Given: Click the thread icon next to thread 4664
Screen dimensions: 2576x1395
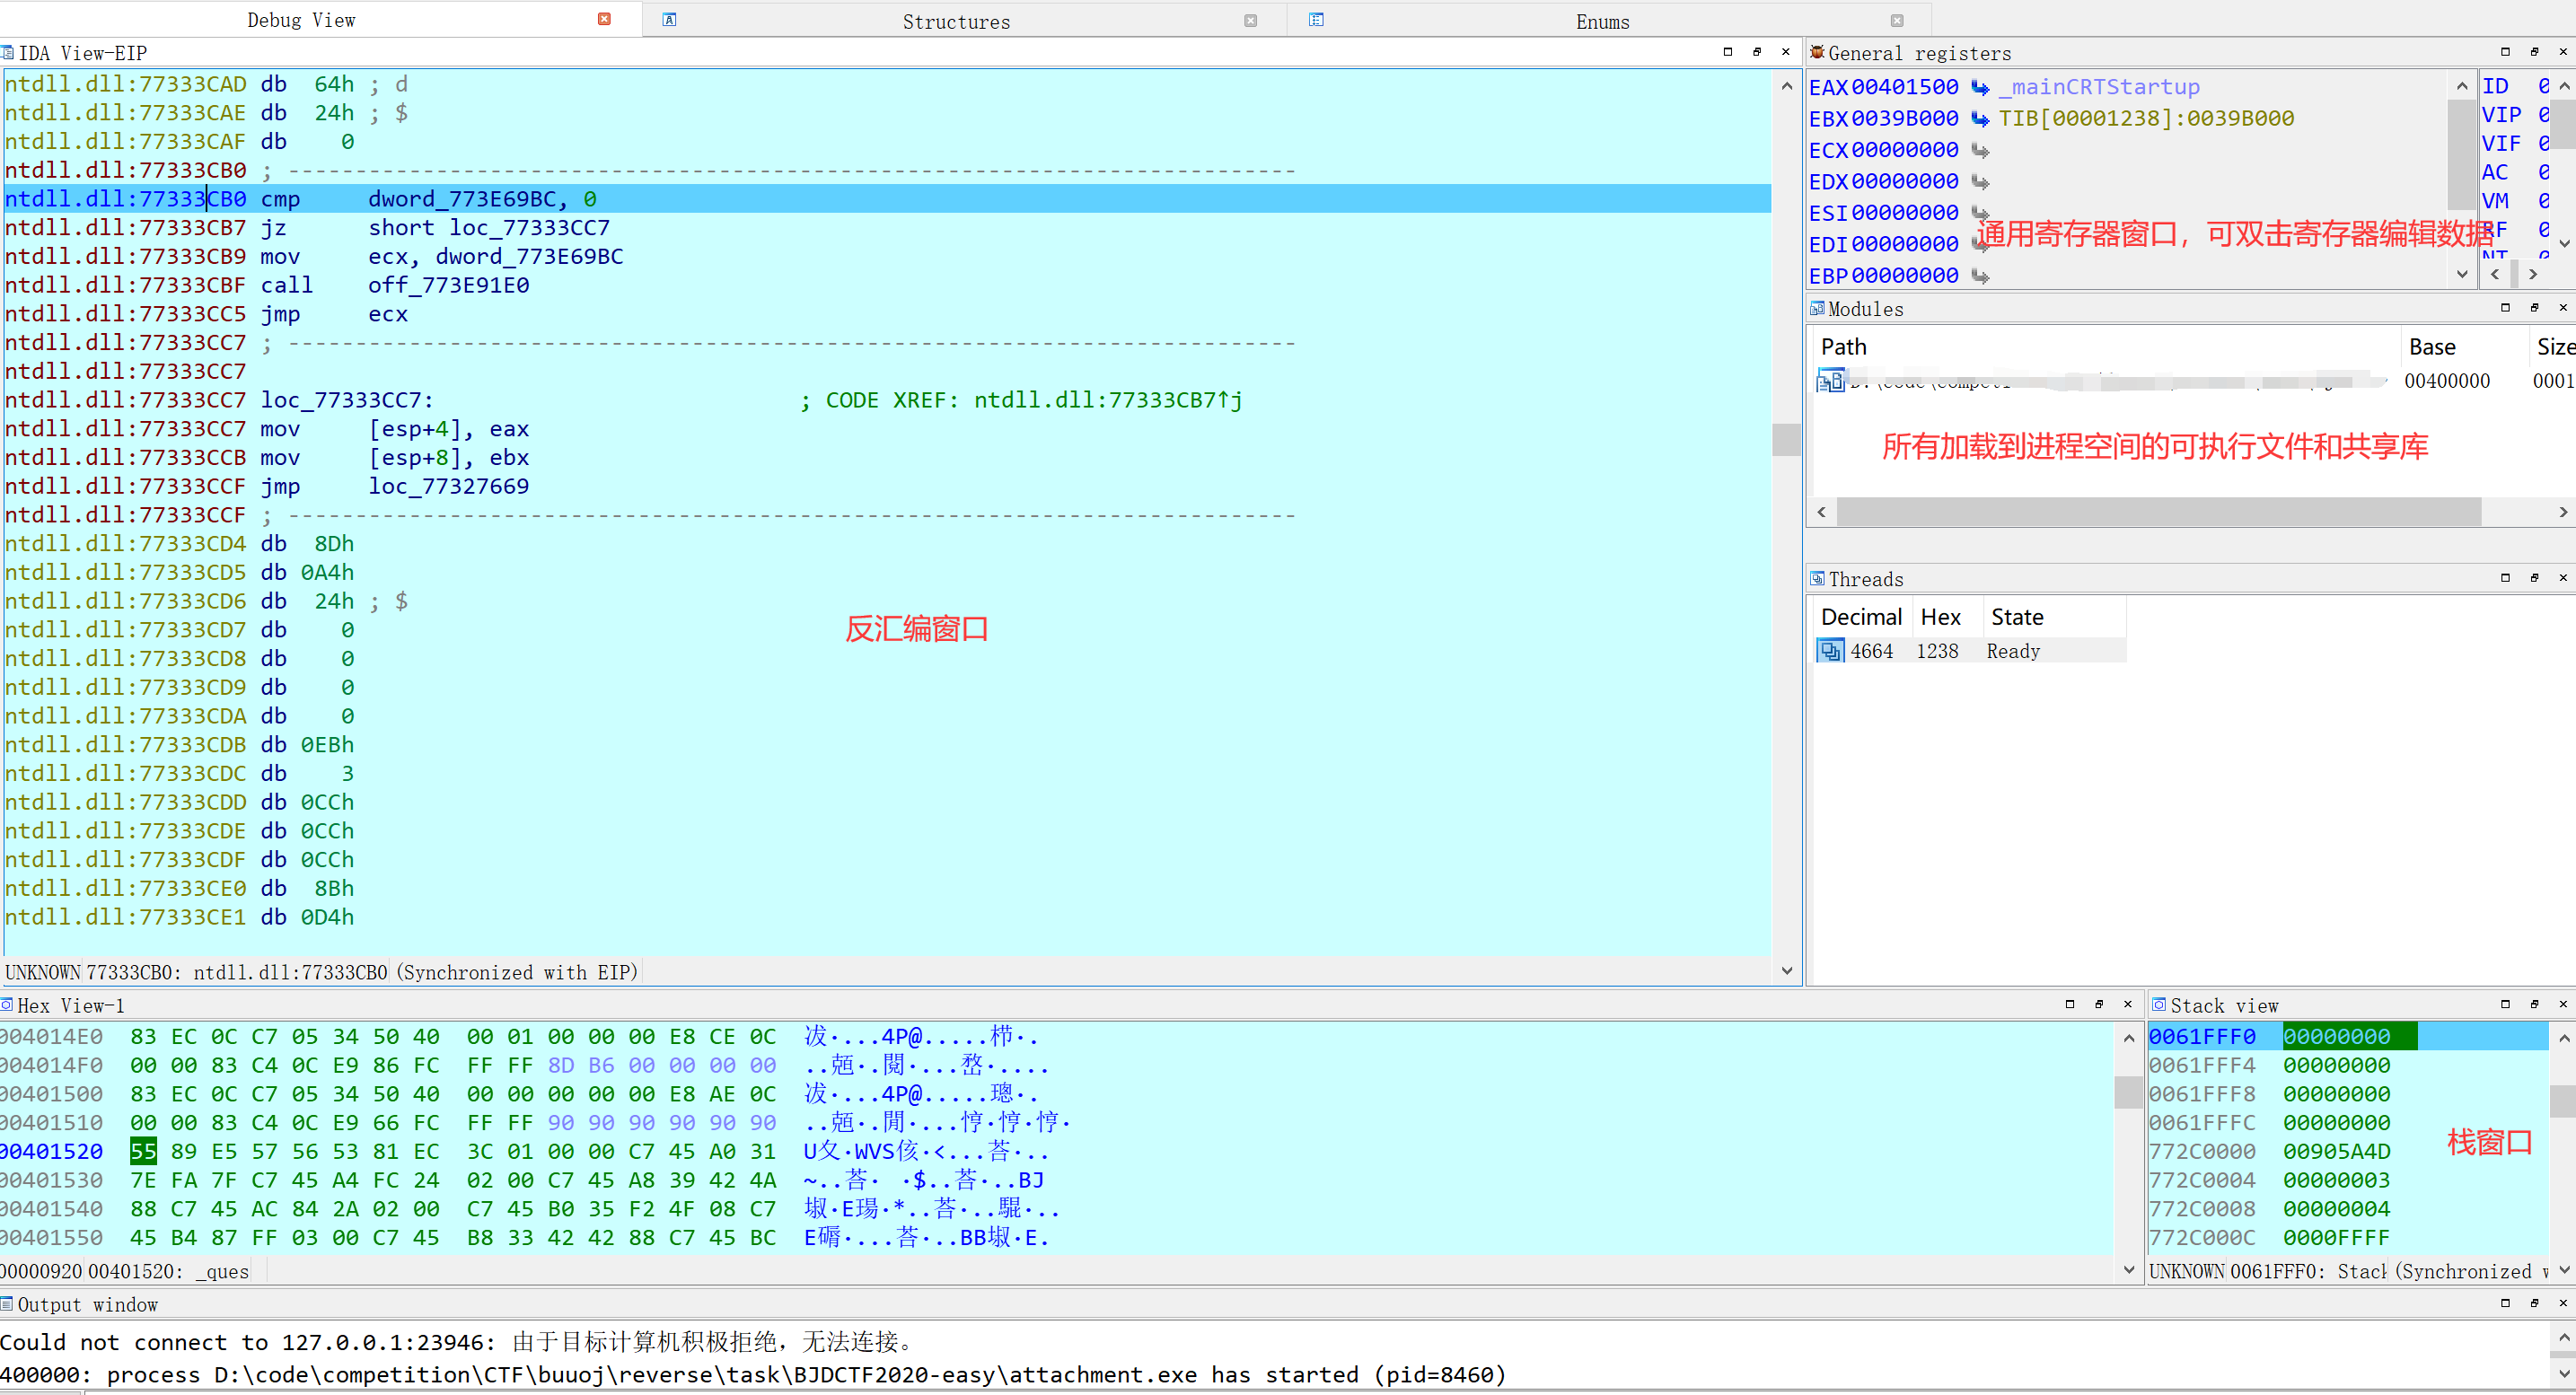Looking at the screenshot, I should pos(1830,650).
